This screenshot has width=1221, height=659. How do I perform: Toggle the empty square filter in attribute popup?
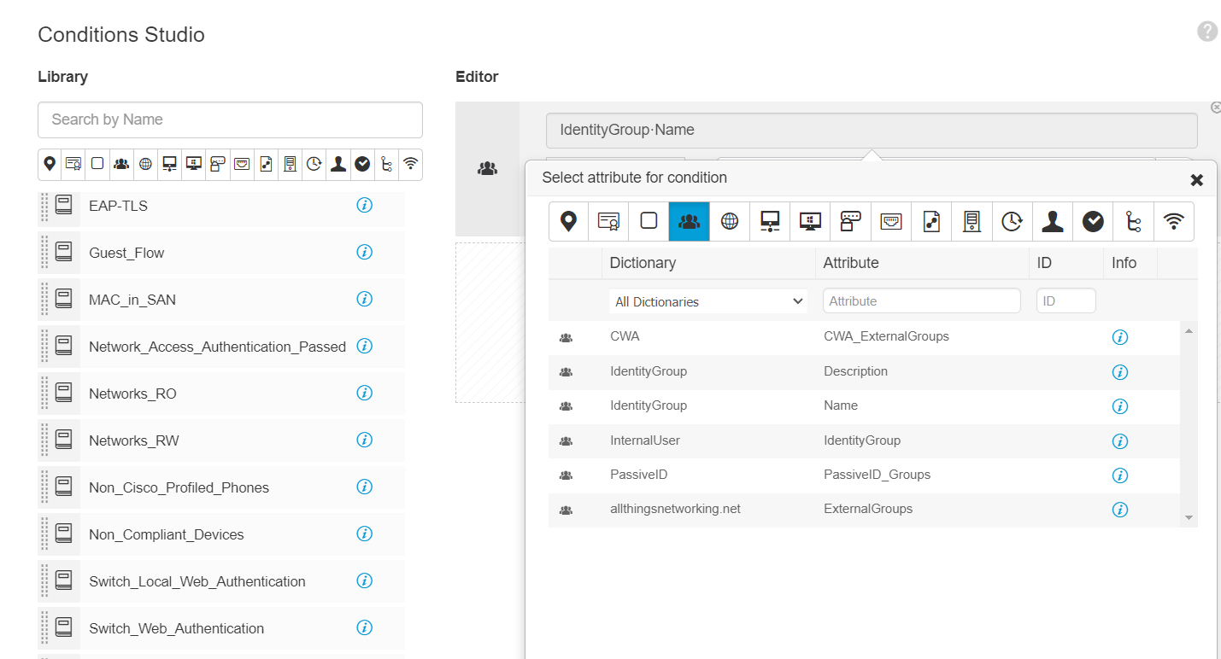click(649, 222)
